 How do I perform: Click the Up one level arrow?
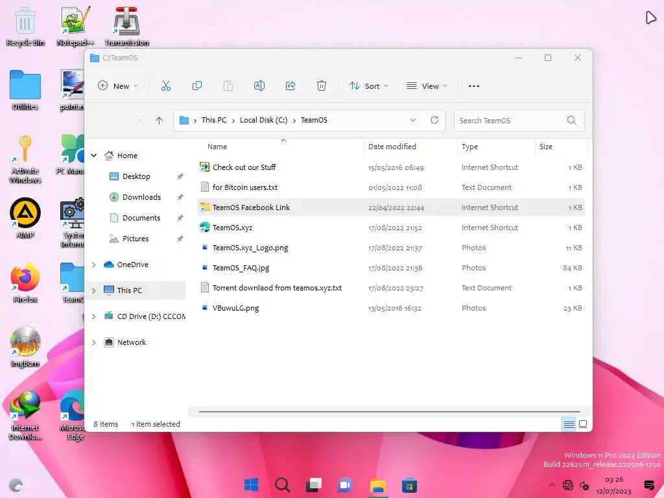(x=159, y=121)
